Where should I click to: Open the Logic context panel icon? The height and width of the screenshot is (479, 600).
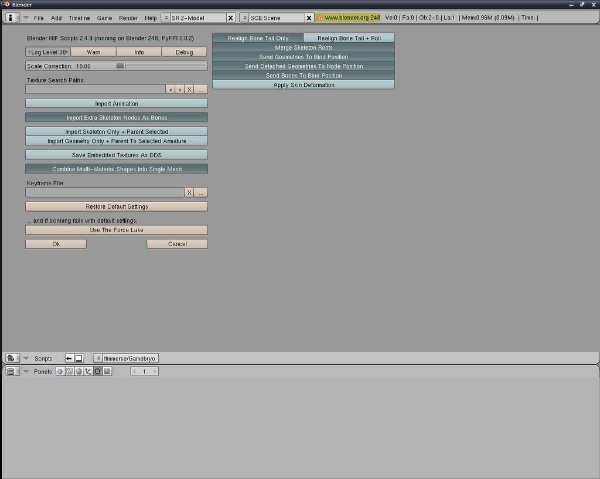click(x=60, y=372)
